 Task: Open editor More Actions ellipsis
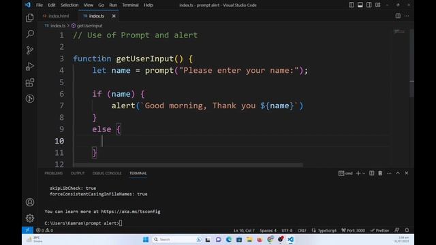[407, 16]
